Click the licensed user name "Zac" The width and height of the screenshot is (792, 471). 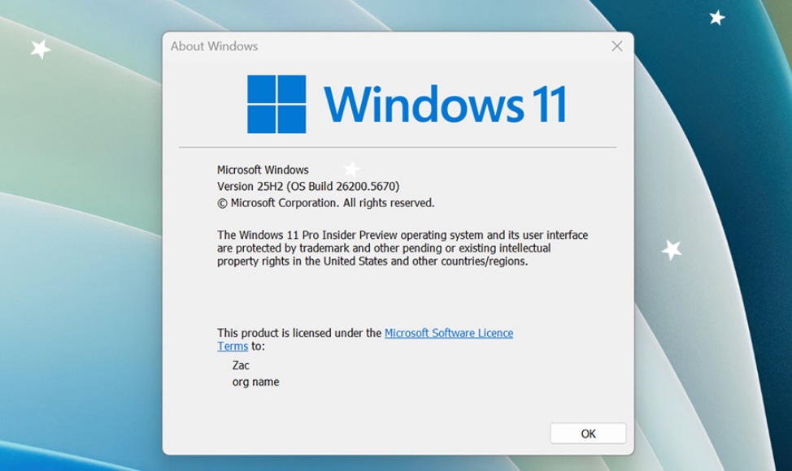(241, 365)
